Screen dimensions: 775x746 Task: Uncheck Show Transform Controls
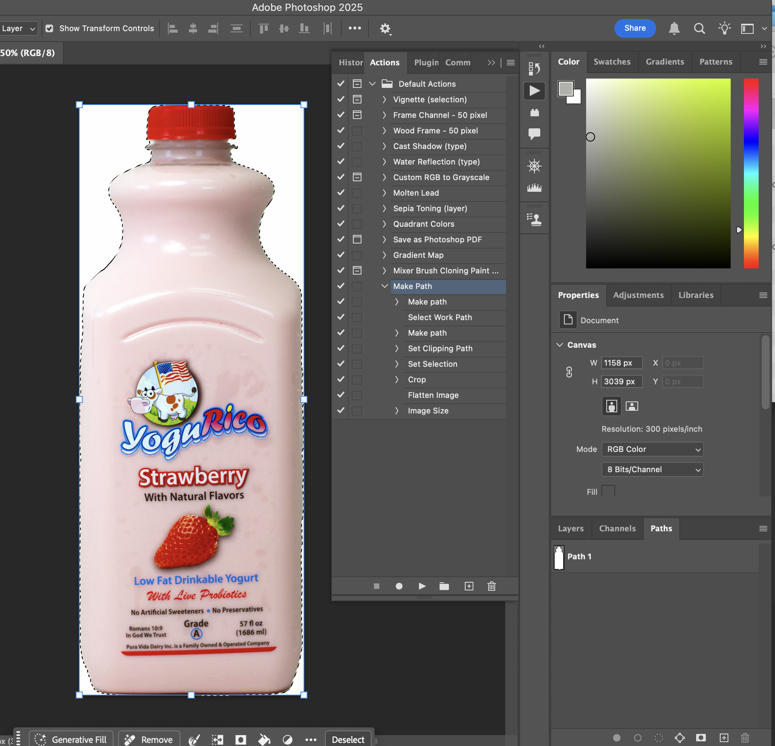(x=49, y=28)
